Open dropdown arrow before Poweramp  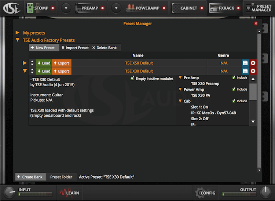tap(116, 8)
